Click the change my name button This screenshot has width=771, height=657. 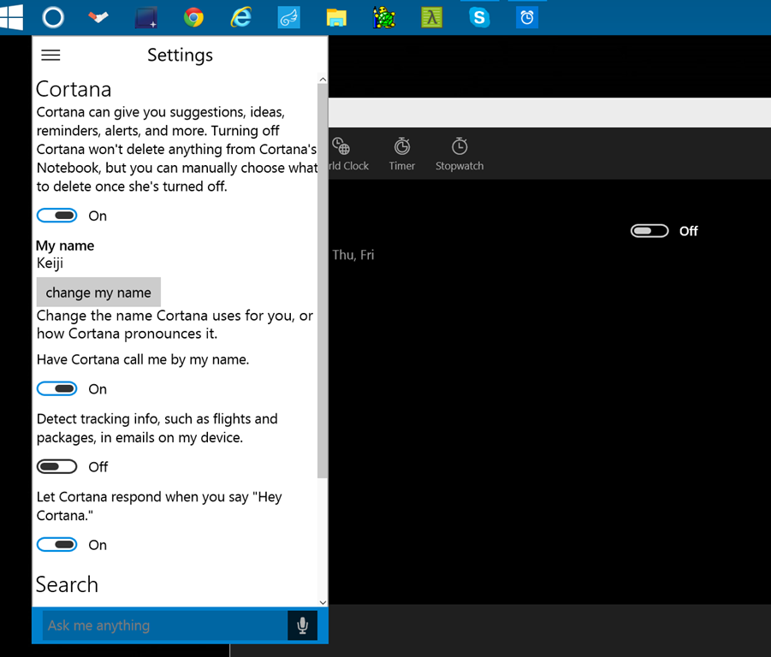point(98,293)
